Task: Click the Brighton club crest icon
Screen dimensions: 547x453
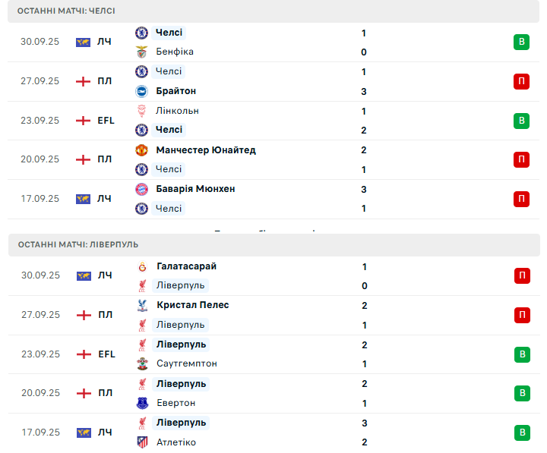Action: pyautogui.click(x=141, y=91)
